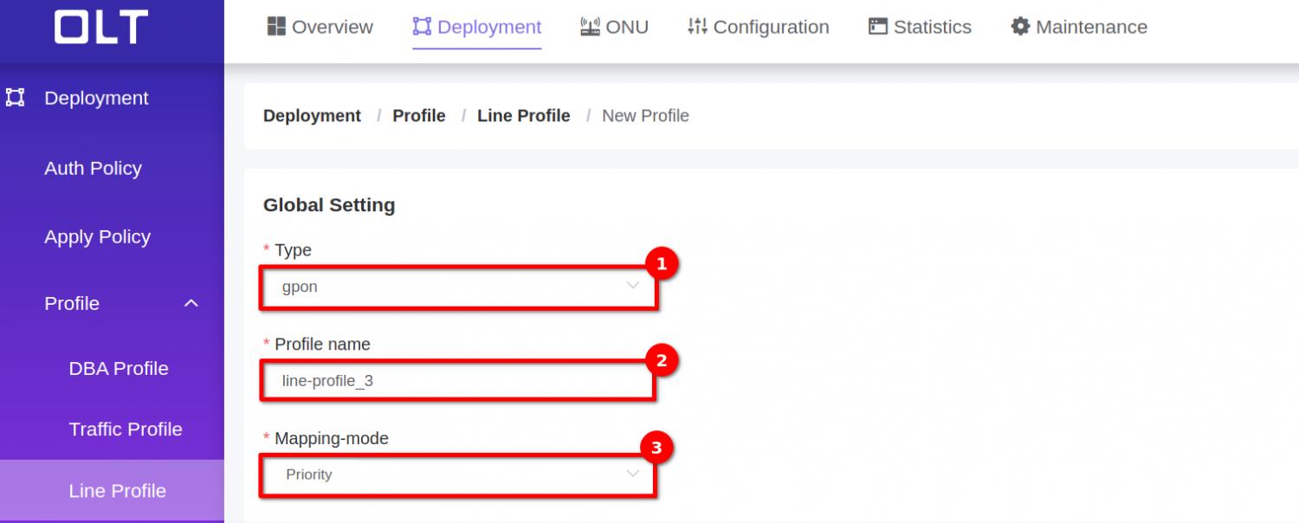The width and height of the screenshot is (1299, 523).
Task: Collapse the Profile submenu chevron
Action: (x=191, y=304)
